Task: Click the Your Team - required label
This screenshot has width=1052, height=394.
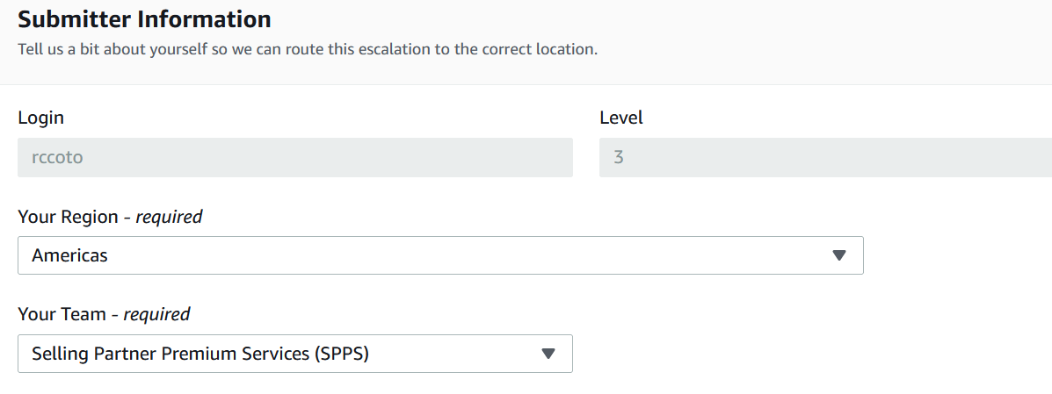Action: coord(104,314)
